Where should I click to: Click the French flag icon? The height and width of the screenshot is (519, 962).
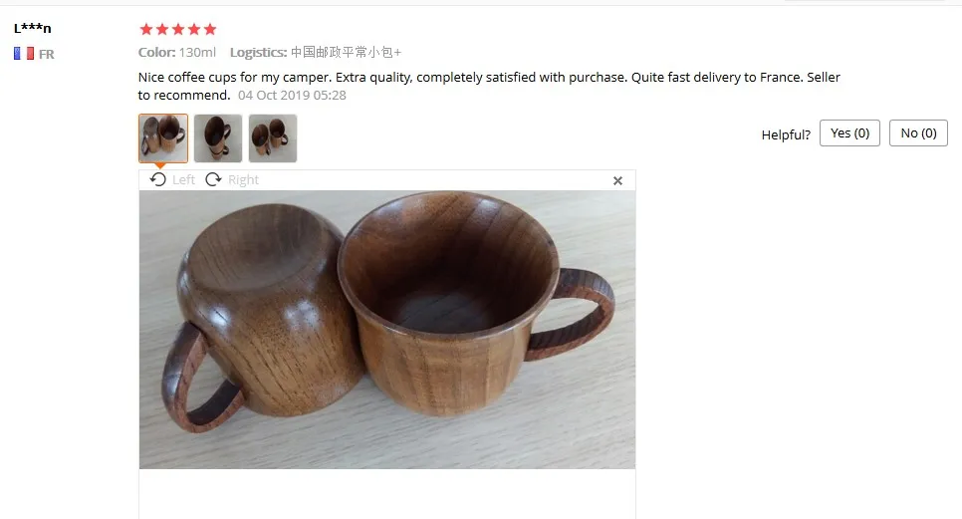24,54
